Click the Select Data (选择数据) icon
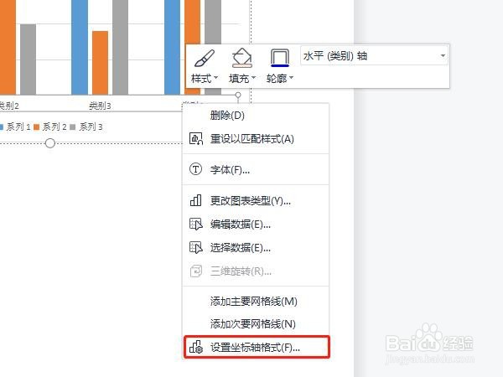The height and width of the screenshot is (377, 503). click(x=195, y=247)
